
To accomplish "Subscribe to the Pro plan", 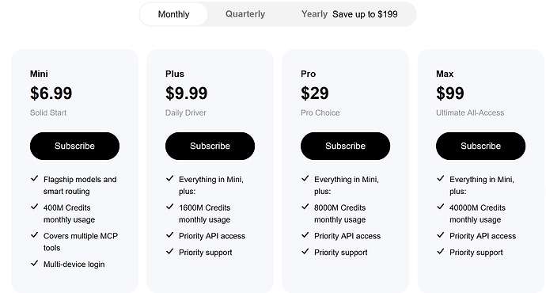I will 346,146.
